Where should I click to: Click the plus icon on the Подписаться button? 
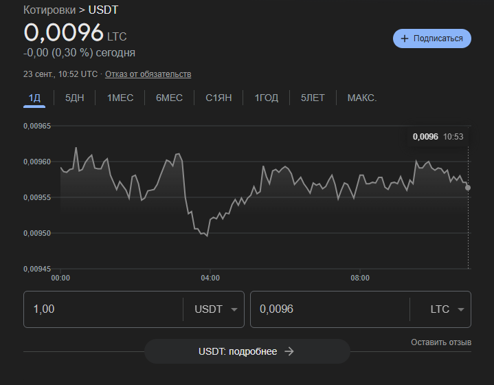405,38
